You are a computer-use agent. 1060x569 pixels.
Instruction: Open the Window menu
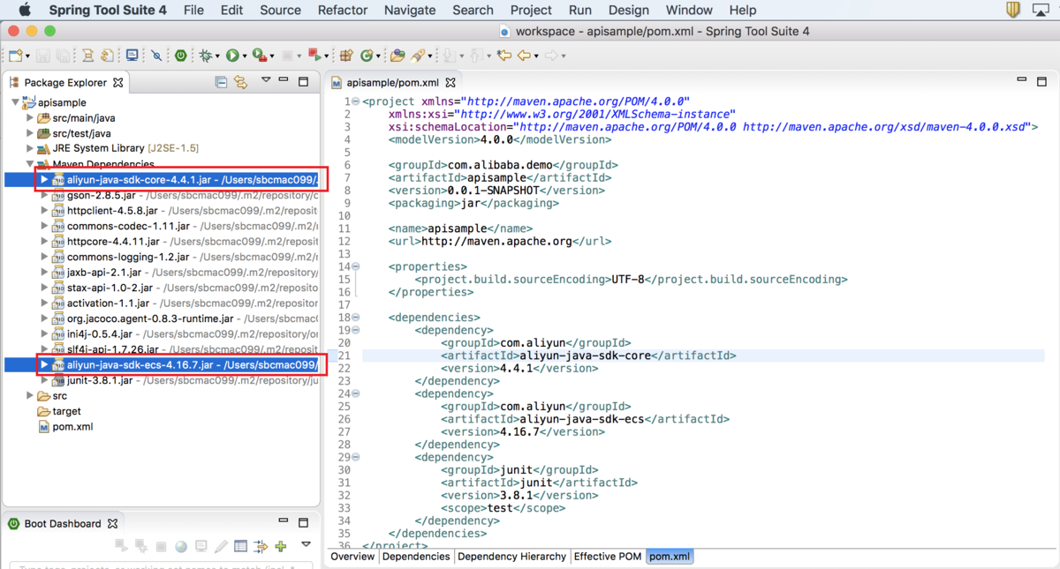tap(689, 10)
